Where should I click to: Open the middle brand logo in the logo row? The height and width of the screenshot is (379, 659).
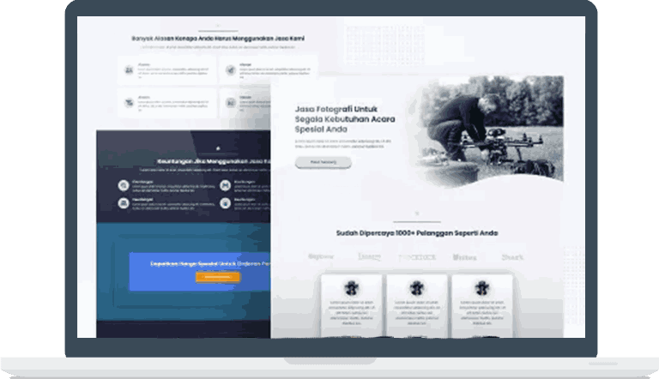click(417, 256)
